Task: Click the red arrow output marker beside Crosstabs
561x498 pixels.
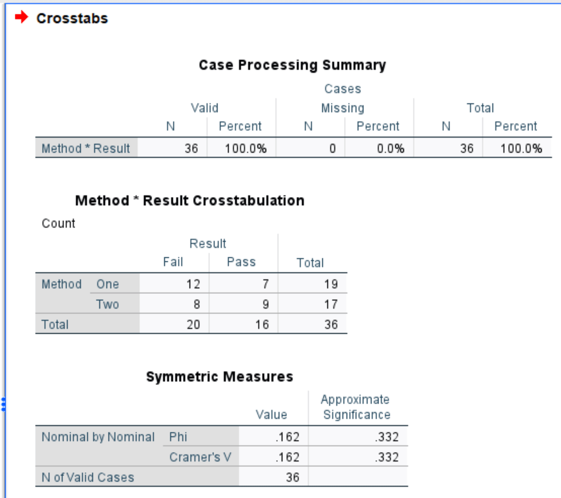Action: pos(21,18)
